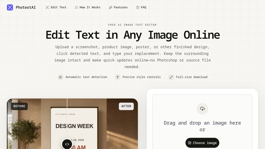Click the cloud upload icon

click(202, 109)
